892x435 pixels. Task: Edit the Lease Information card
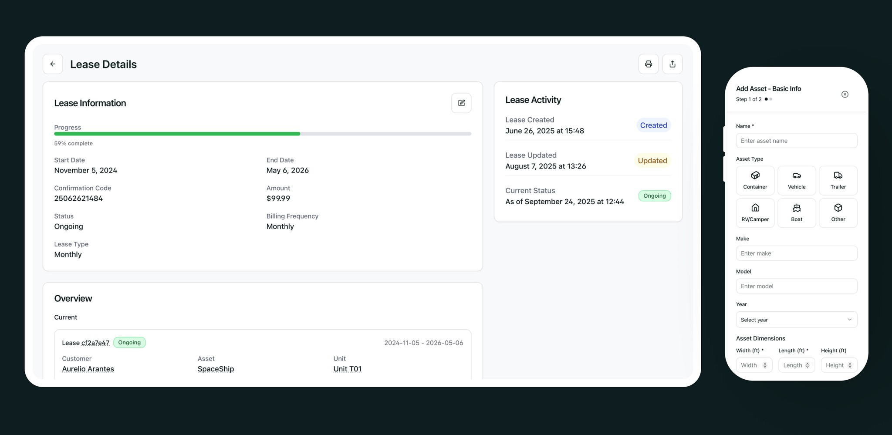[x=461, y=103]
